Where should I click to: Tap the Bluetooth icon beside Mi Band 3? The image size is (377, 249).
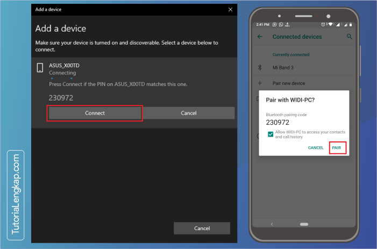tap(260, 68)
